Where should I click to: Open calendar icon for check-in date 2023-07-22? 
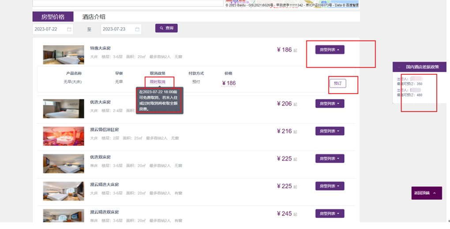[69, 29]
